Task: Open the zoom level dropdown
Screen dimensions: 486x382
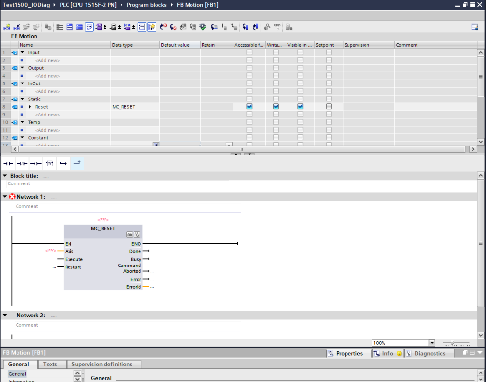Action: [432, 343]
